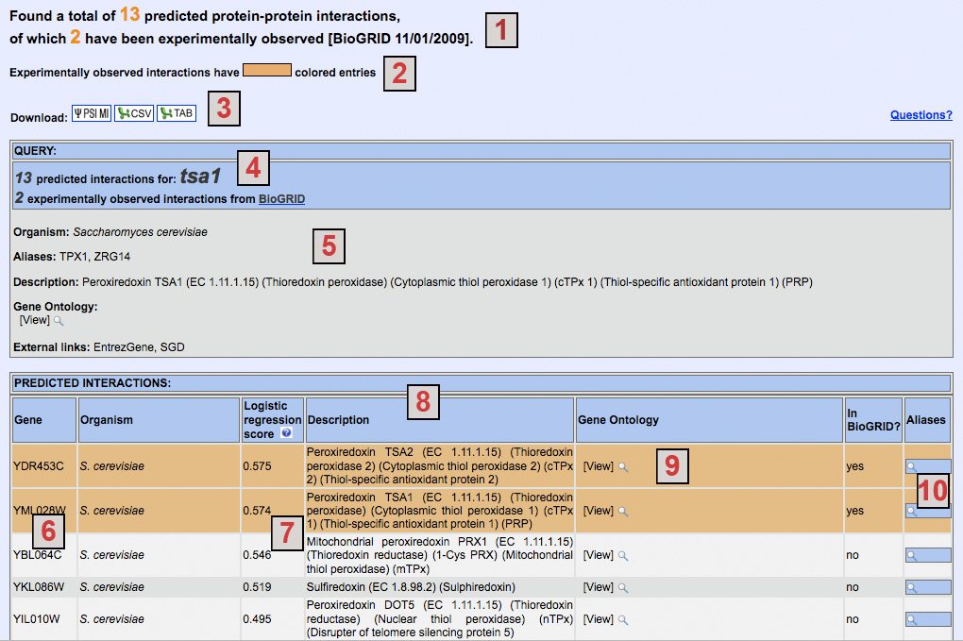Open SGD external link
Screen dimensions: 963x641
pyautogui.click(x=173, y=347)
